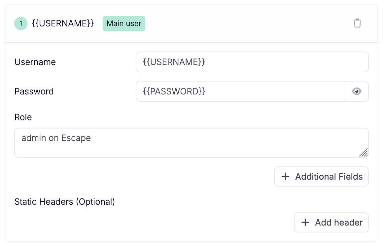Viewport: 385px width, 247px height.
Task: Click the Add header button
Action: [x=331, y=223]
